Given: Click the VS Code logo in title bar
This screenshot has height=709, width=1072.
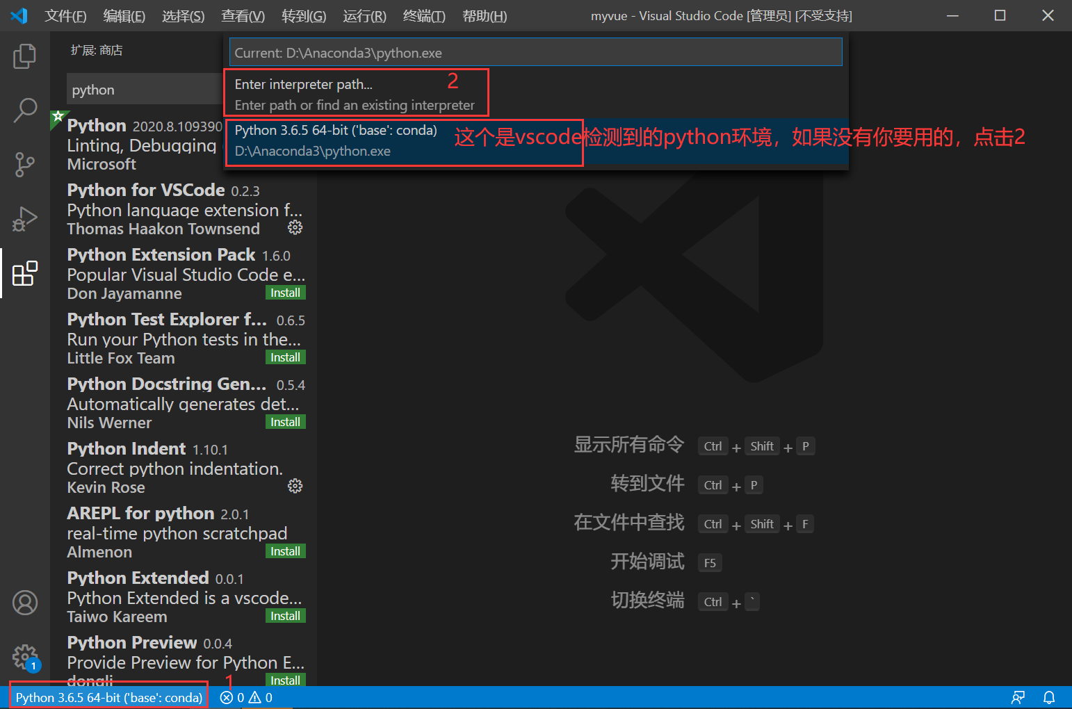Looking at the screenshot, I should [x=19, y=15].
